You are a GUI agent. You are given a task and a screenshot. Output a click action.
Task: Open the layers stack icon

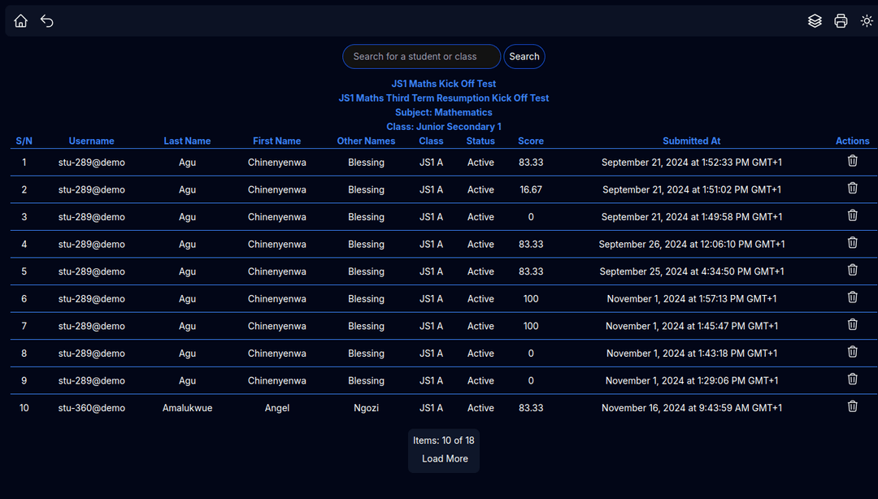tap(815, 21)
